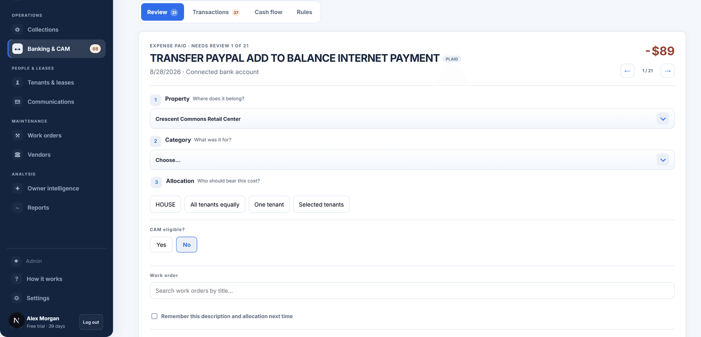Switch to the Transactions tab
The image size is (701, 337).
(216, 12)
